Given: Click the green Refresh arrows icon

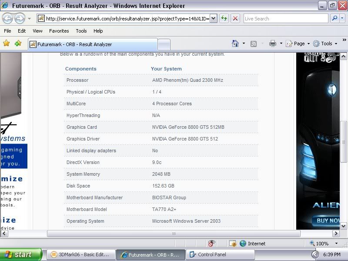Looking at the screenshot, I should pyautogui.click(x=224, y=19).
